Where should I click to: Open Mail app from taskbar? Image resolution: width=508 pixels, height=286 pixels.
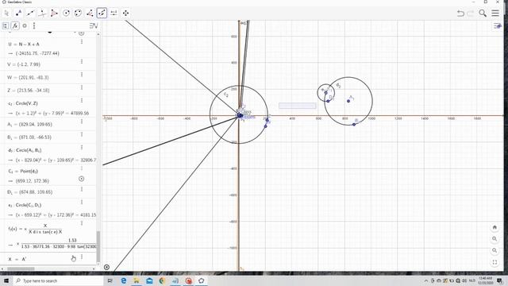coord(149,280)
